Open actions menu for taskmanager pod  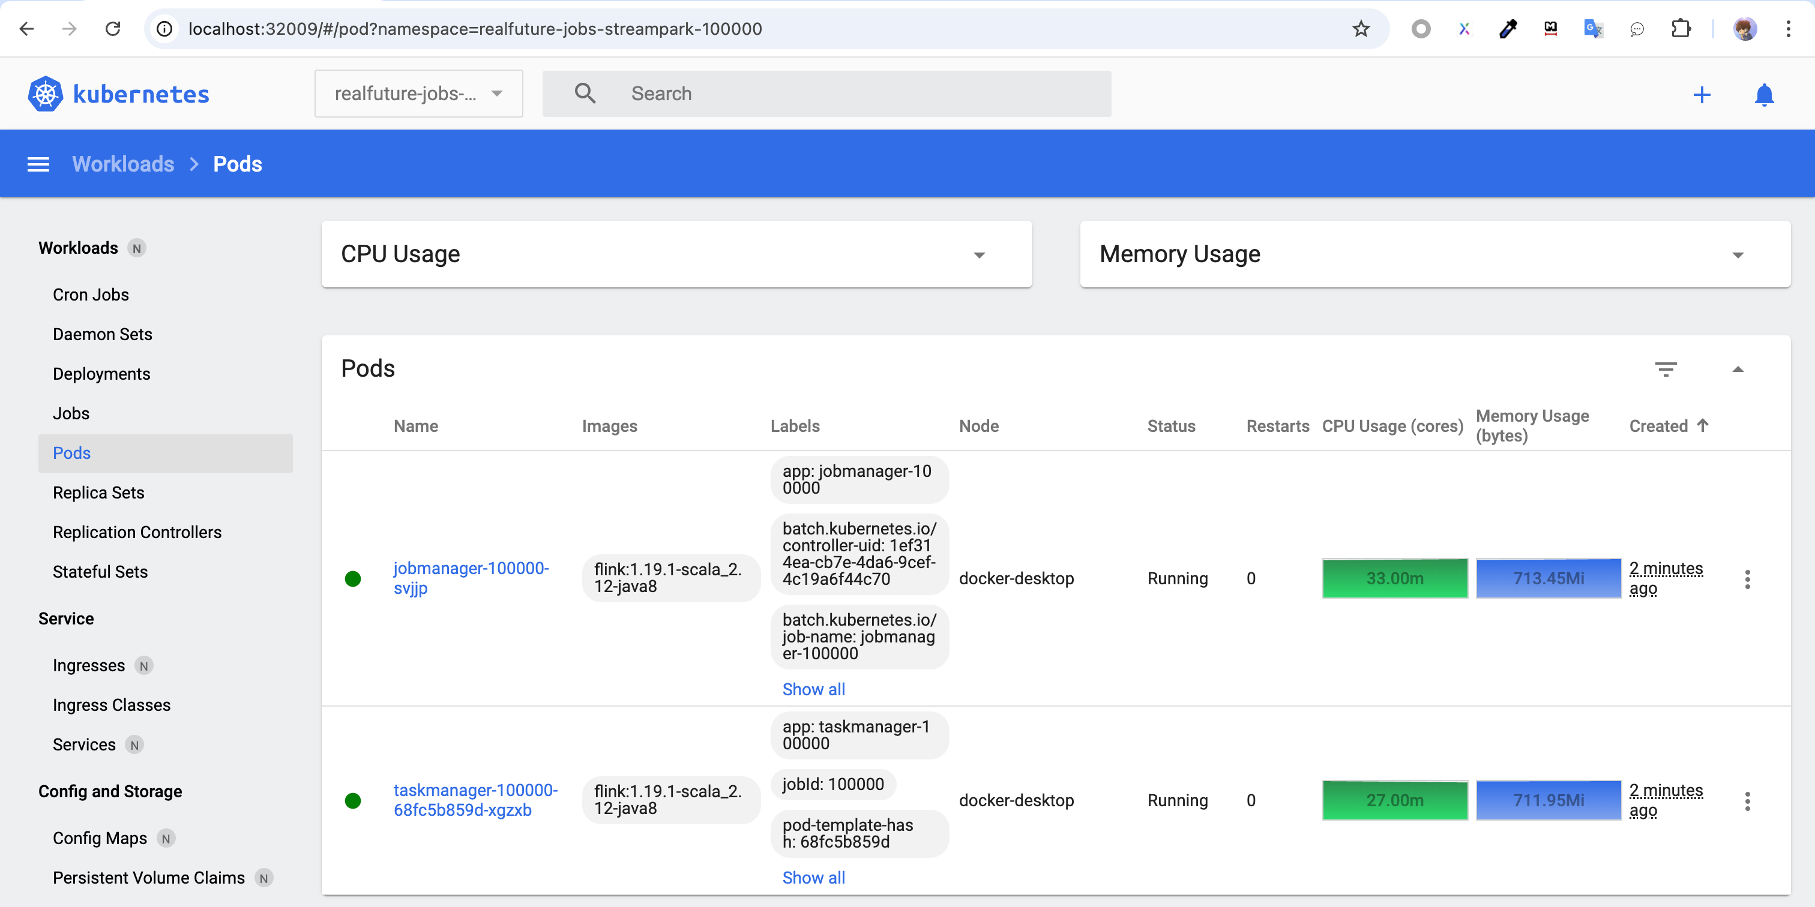(x=1747, y=801)
